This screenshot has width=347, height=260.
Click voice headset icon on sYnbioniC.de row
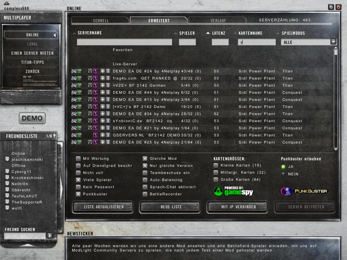[90, 121]
